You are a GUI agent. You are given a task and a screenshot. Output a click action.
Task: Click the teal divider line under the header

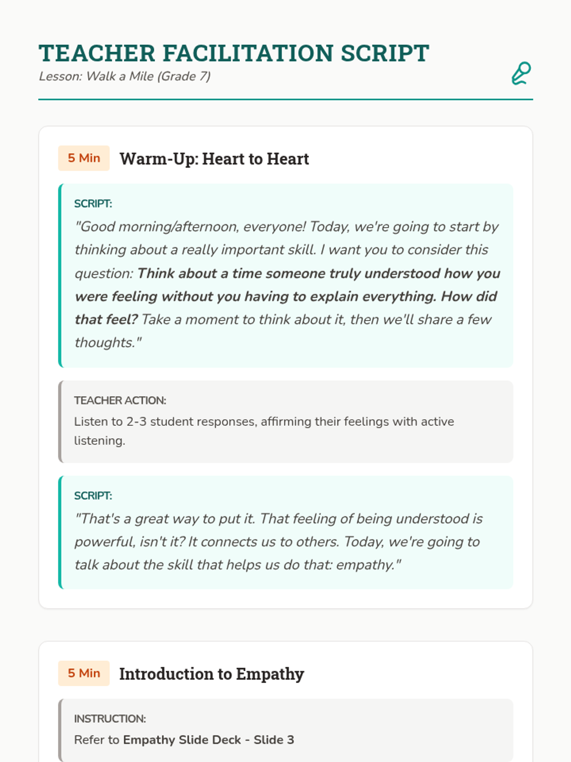[x=285, y=100]
